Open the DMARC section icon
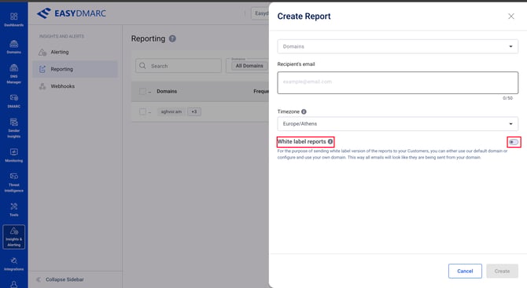Image resolution: width=527 pixels, height=288 pixels. [x=14, y=101]
